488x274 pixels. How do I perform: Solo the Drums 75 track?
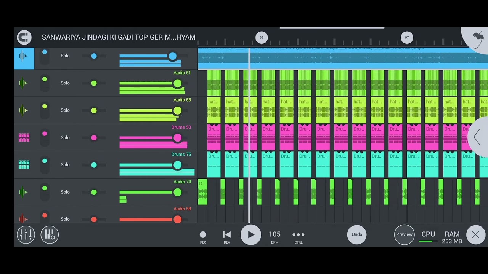65,164
